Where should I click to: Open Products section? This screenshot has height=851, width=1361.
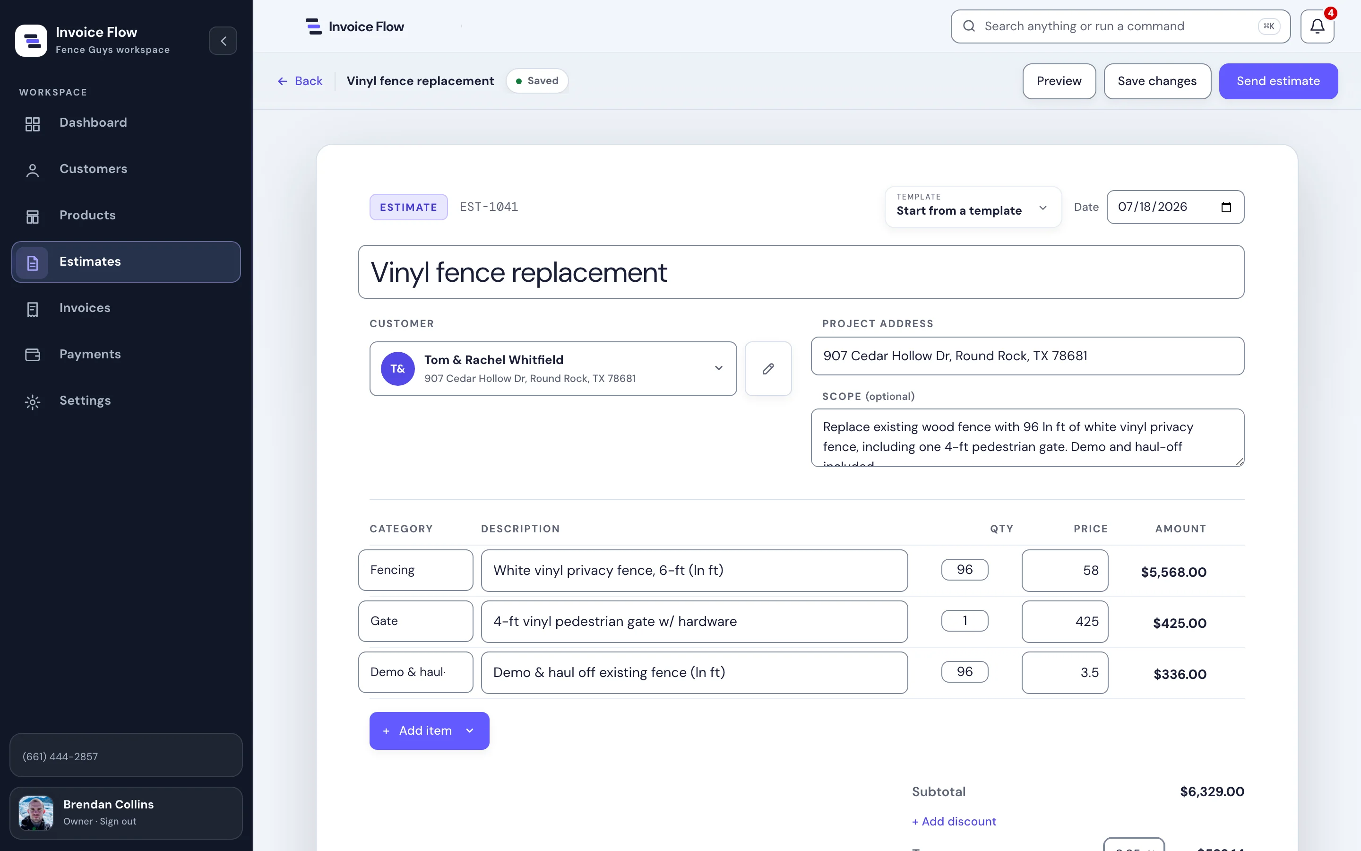pos(126,215)
